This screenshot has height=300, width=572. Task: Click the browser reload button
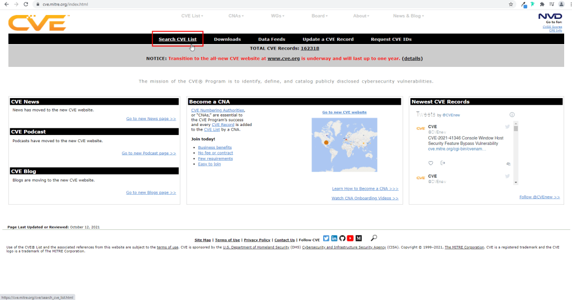26,4
